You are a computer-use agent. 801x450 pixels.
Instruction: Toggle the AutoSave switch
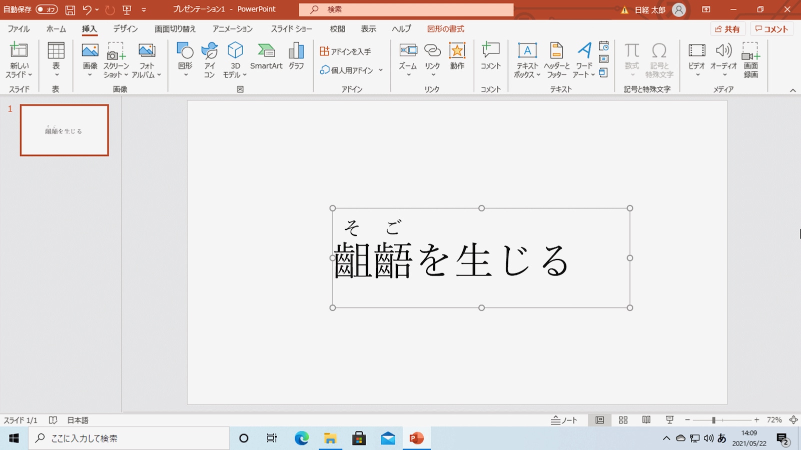pyautogui.click(x=47, y=9)
